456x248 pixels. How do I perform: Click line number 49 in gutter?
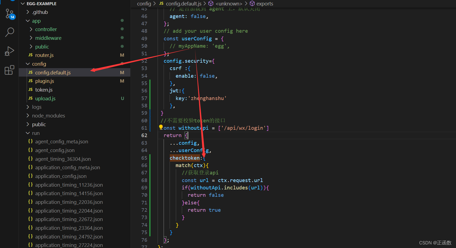pyautogui.click(x=144, y=38)
